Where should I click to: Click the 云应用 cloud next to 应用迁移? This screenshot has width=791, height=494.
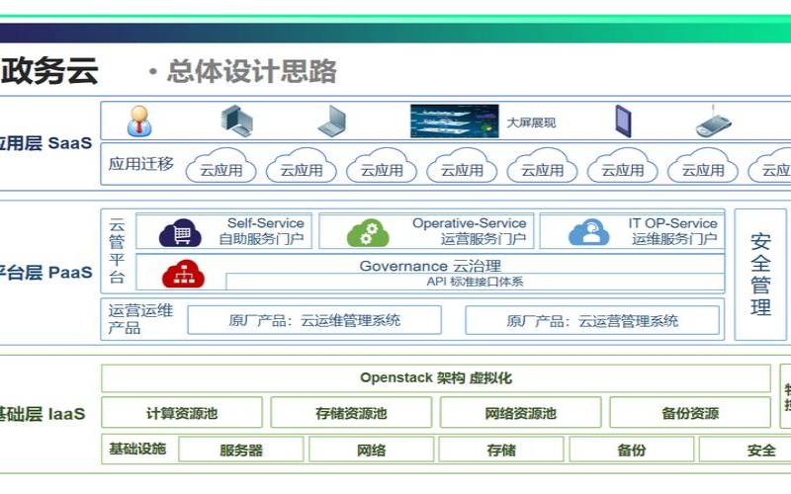[x=220, y=165]
